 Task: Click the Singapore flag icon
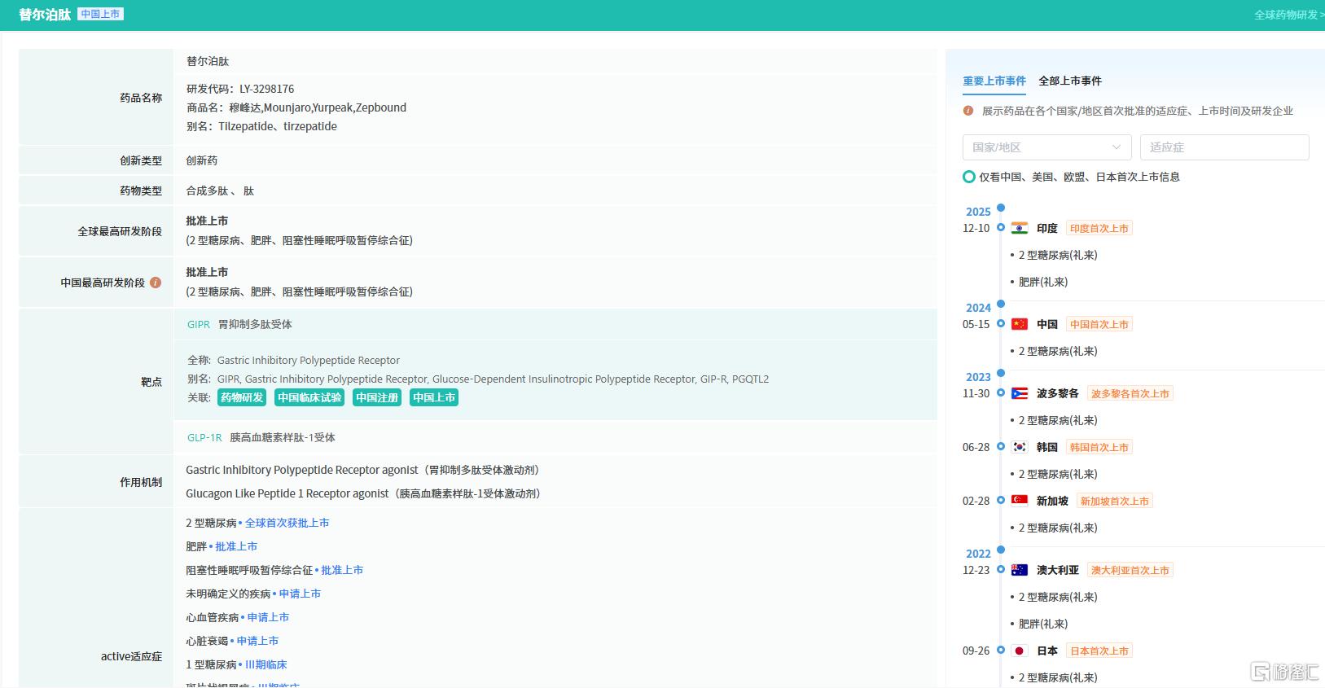pos(1020,501)
